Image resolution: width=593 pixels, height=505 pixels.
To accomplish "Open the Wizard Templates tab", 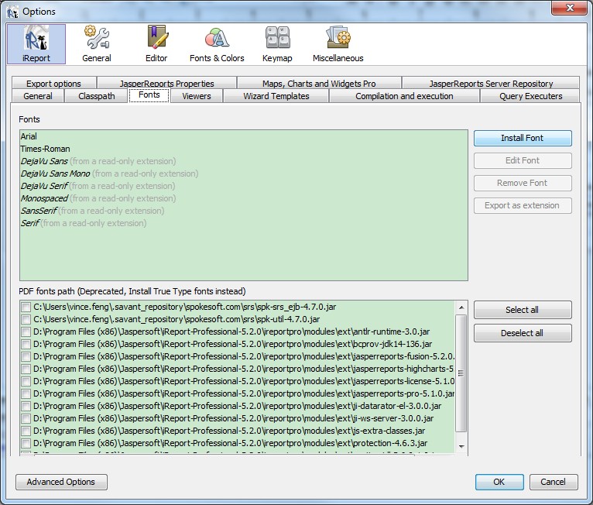I will 276,96.
